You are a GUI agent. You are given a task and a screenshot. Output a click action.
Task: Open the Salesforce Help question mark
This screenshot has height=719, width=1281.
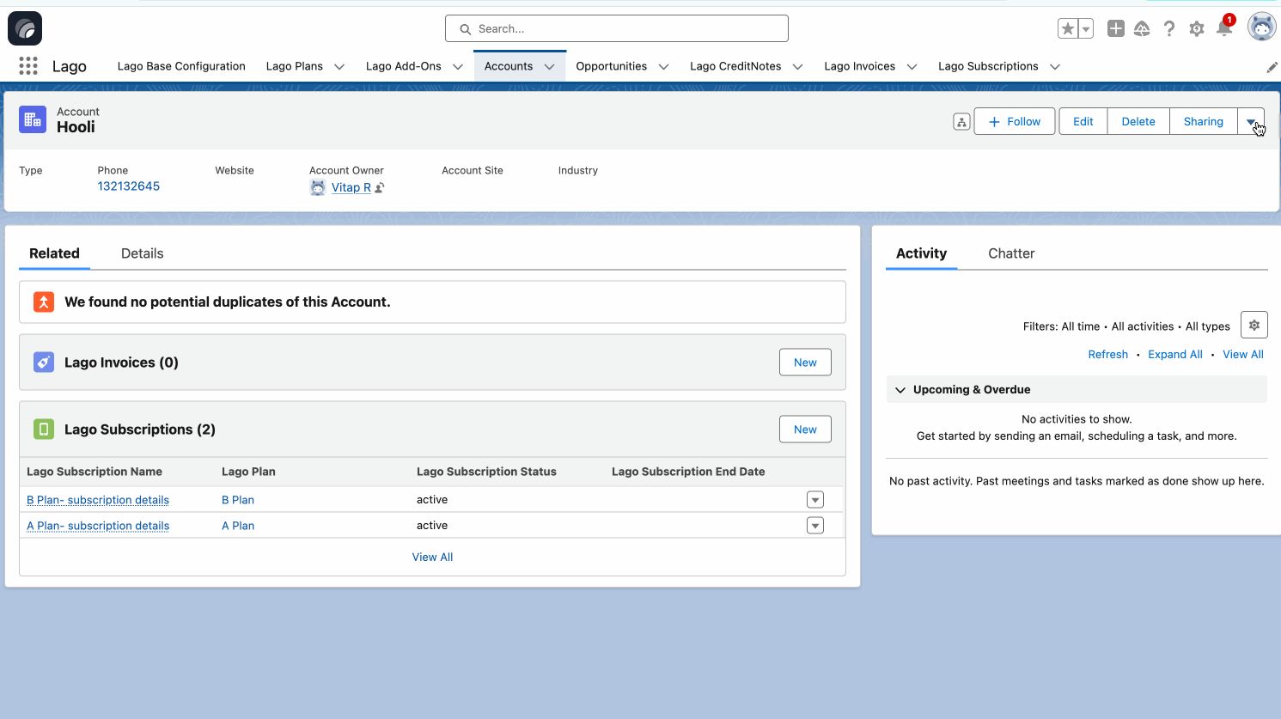click(x=1169, y=28)
